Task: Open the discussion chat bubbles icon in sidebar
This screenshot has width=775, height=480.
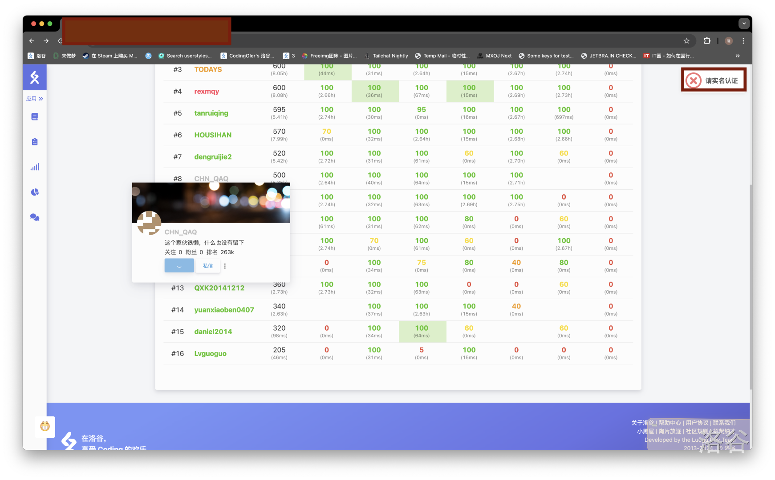Action: pyautogui.click(x=35, y=217)
